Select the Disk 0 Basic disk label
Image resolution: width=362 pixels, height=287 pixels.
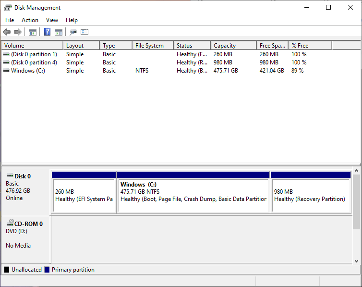coord(26,192)
